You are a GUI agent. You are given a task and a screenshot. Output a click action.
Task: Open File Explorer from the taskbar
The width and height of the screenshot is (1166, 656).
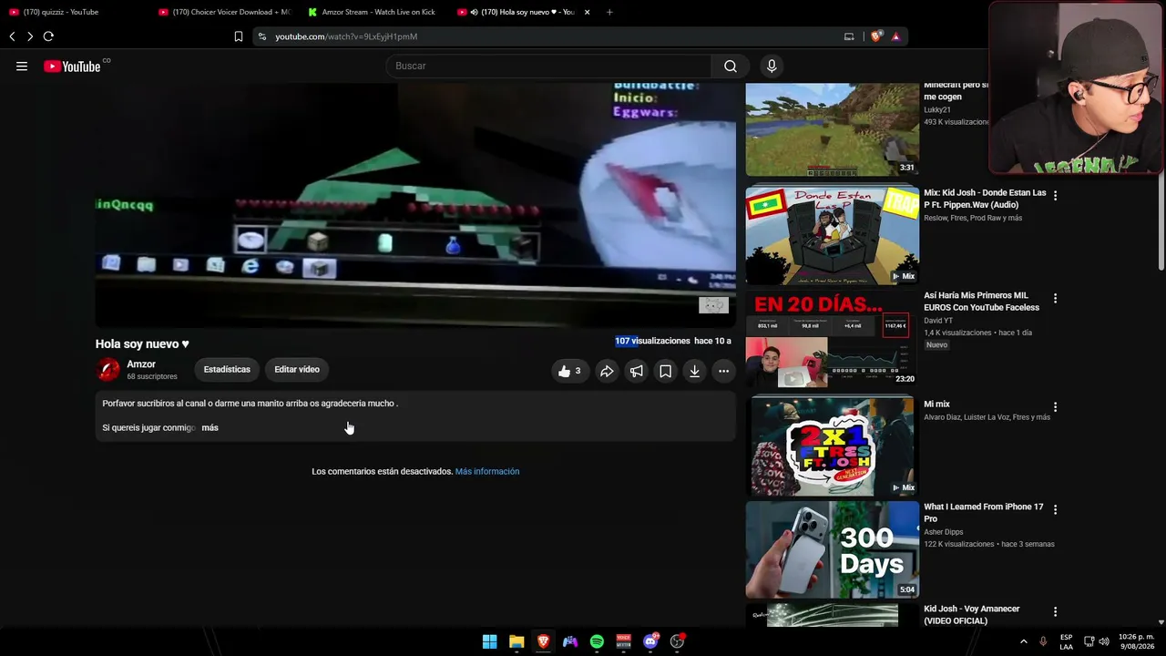[517, 641]
